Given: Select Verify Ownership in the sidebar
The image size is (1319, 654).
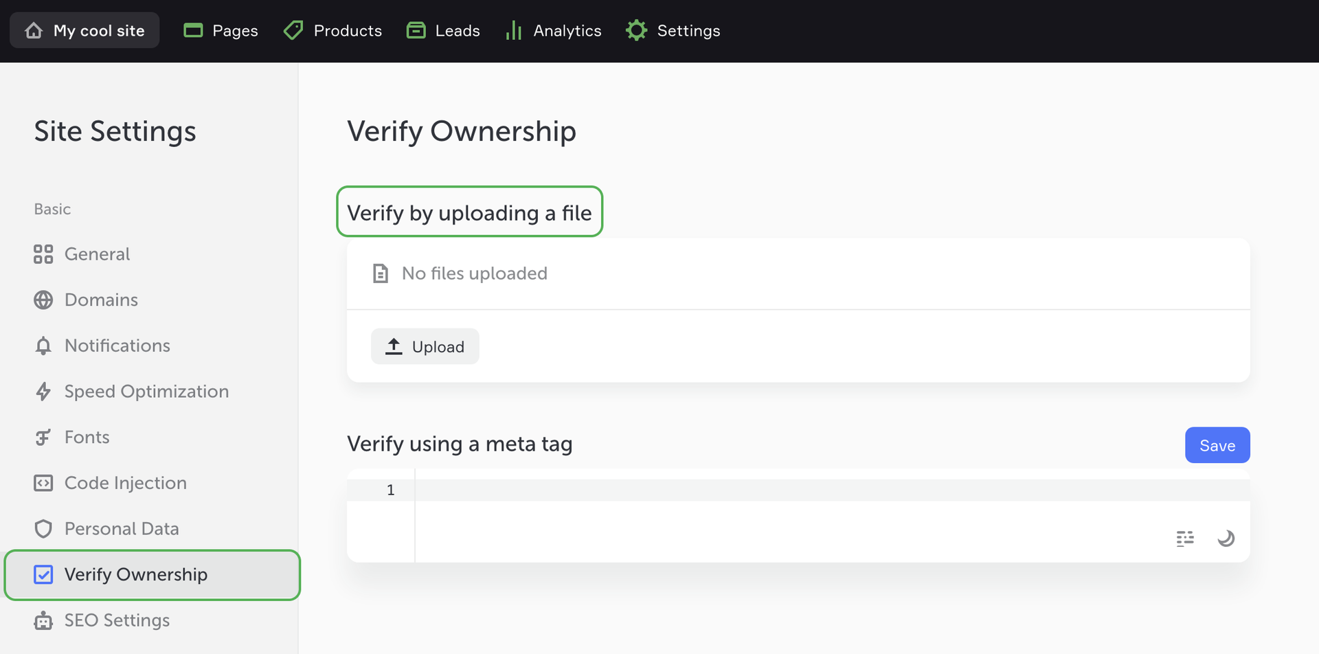Looking at the screenshot, I should (135, 574).
